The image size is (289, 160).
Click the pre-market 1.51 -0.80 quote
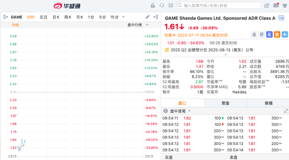[186, 43]
